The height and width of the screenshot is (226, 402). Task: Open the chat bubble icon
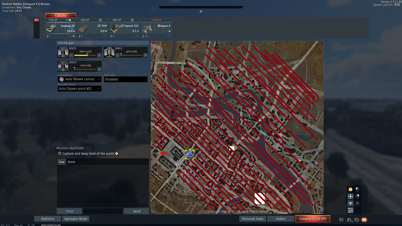[357, 220]
